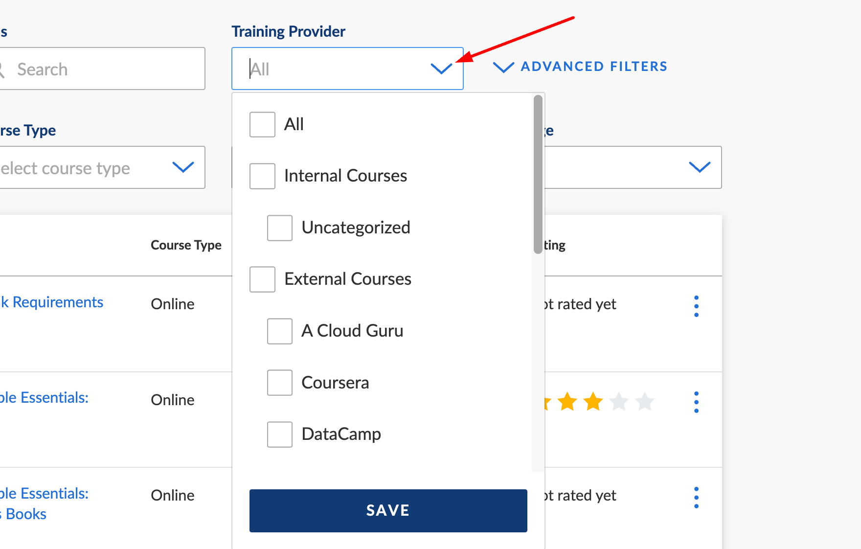This screenshot has height=549, width=861.
Task: Open the Requirements course link
Action: (x=52, y=302)
